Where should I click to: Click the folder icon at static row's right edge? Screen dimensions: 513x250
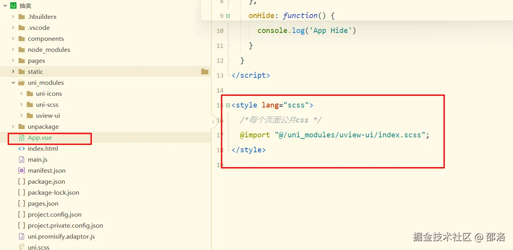coord(204,71)
